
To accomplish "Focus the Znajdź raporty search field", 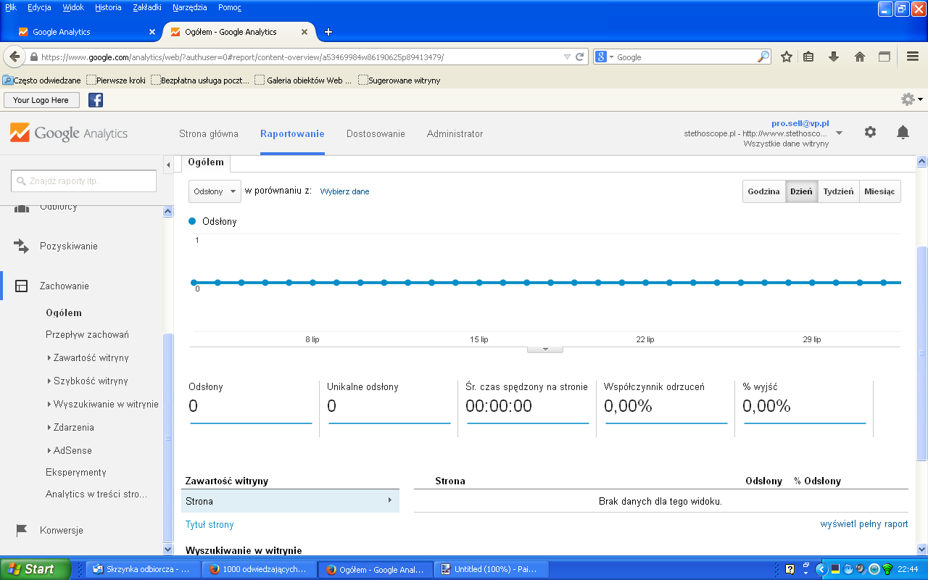I will point(83,181).
